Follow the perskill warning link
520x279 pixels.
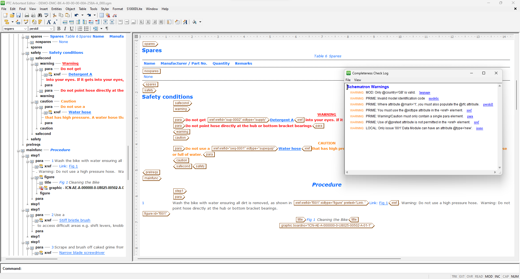[x=488, y=105]
